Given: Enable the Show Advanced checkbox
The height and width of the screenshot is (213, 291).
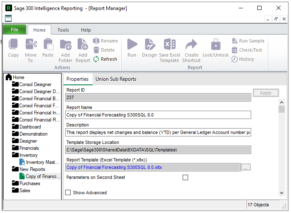Looking at the screenshot, I should pos(68,193).
